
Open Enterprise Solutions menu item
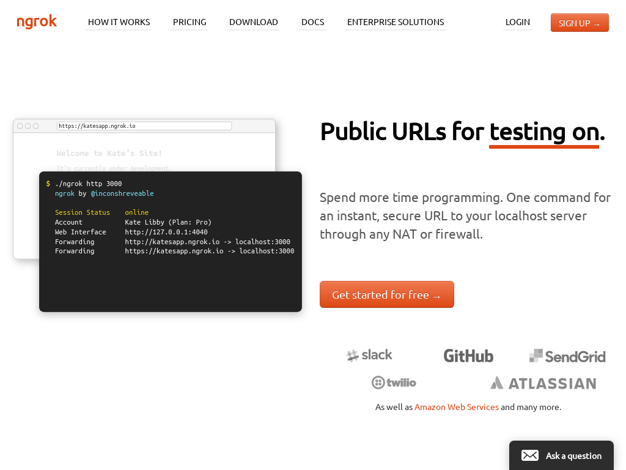click(395, 22)
